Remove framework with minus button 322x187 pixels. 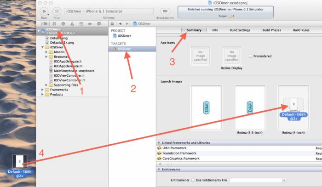point(167,164)
